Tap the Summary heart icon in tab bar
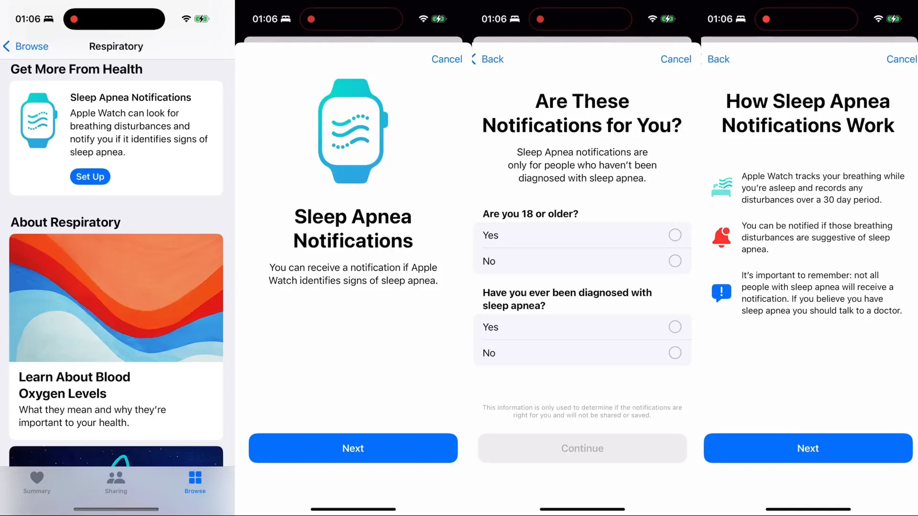 [x=36, y=477]
